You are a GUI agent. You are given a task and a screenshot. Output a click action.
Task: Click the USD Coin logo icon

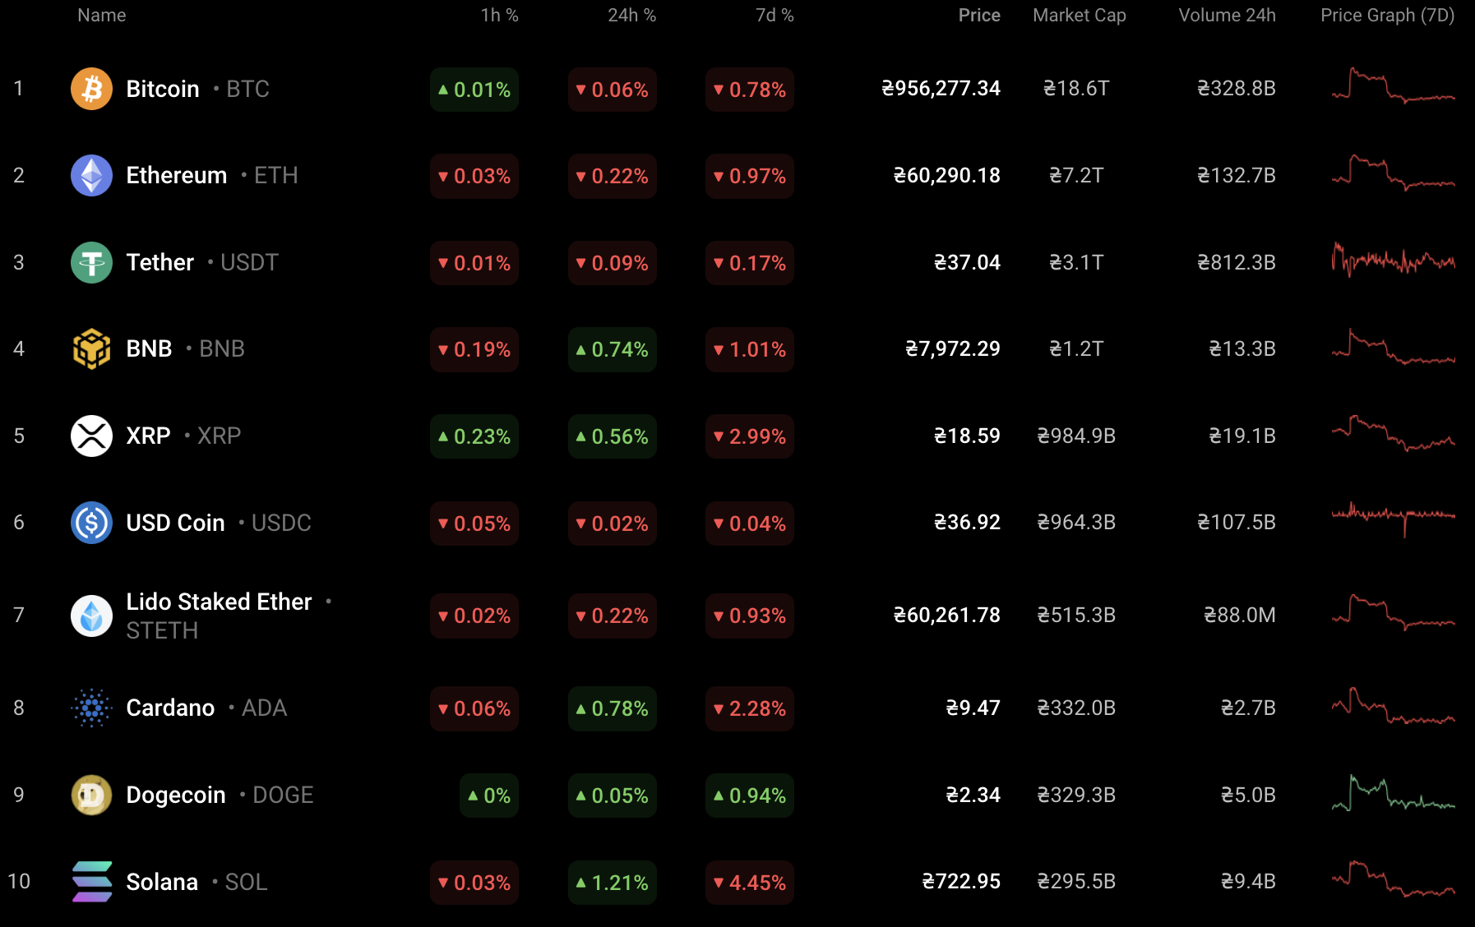pyautogui.click(x=91, y=523)
